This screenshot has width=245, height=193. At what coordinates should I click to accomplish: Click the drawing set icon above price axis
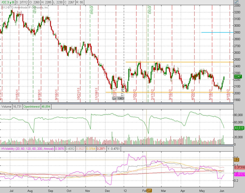(236, 2)
